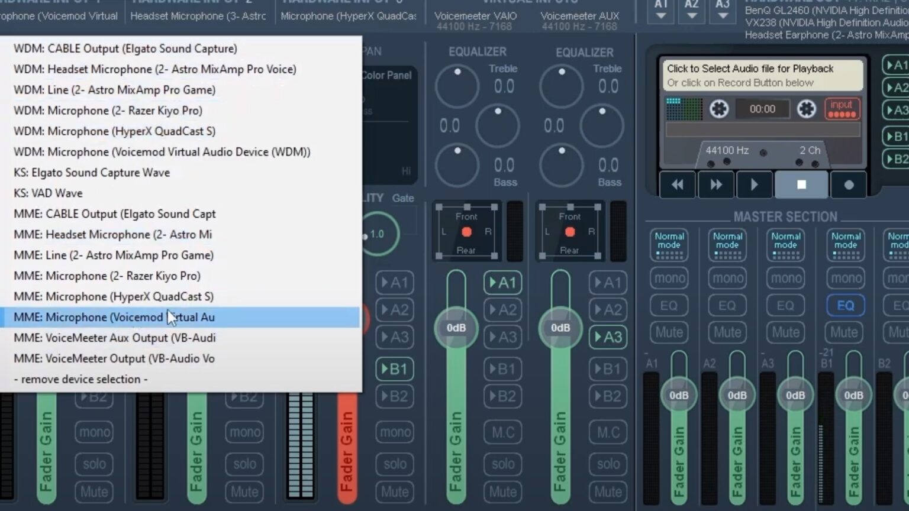
Task: Click the 0dB fader on the VAIO strip
Action: point(456,327)
